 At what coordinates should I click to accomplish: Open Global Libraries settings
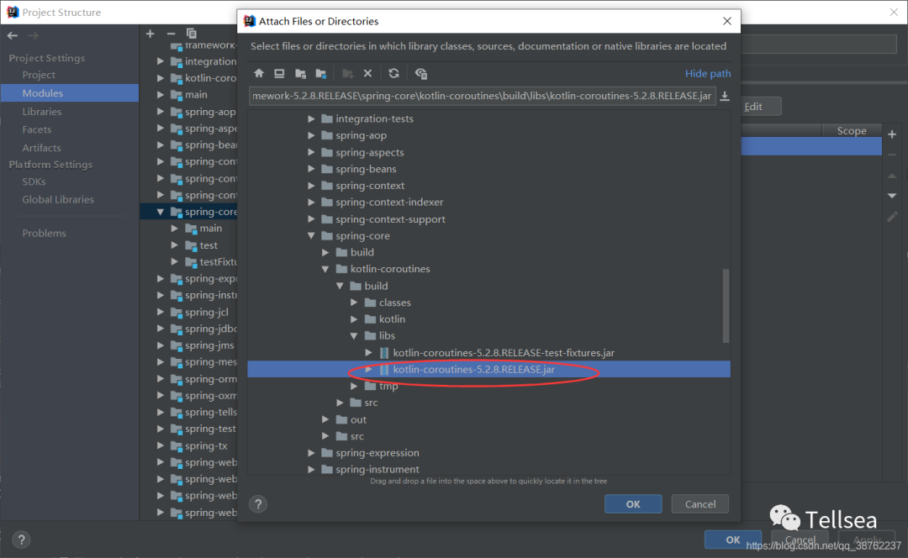[x=58, y=200]
